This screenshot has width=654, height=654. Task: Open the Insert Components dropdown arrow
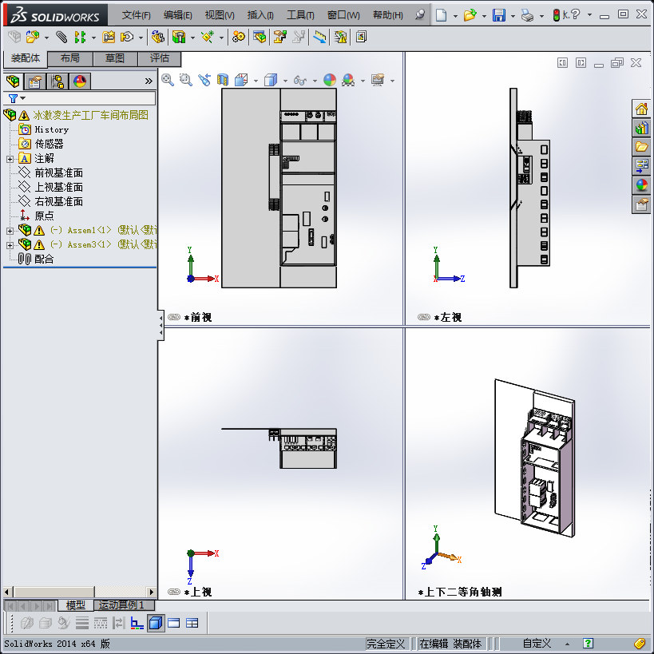(46, 38)
